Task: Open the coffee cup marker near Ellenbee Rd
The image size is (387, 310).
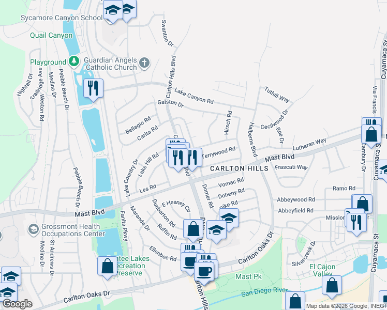Action: [x=188, y=262]
